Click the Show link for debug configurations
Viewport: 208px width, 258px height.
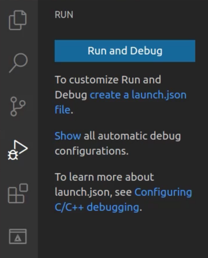tap(68, 136)
